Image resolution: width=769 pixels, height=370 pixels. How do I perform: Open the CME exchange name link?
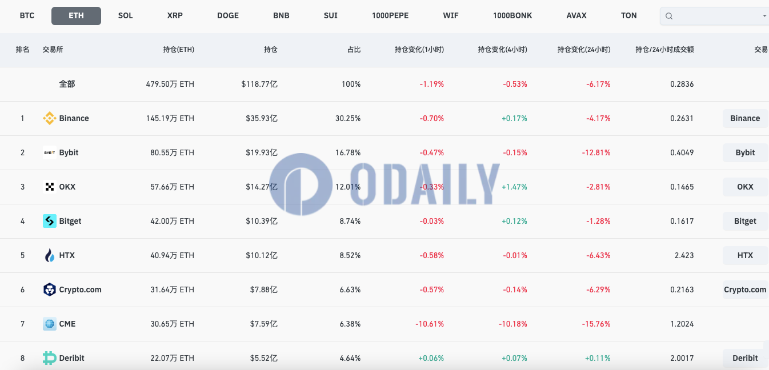point(67,324)
